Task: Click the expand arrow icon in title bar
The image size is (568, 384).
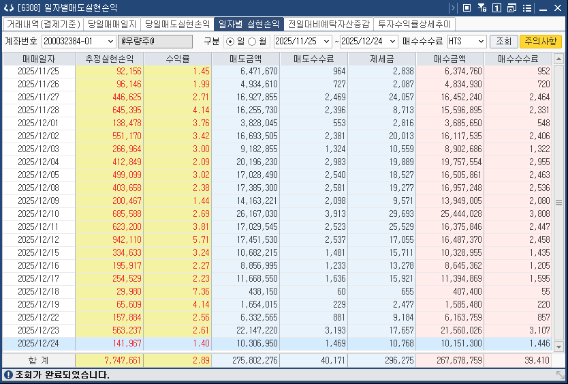Action: (452, 8)
